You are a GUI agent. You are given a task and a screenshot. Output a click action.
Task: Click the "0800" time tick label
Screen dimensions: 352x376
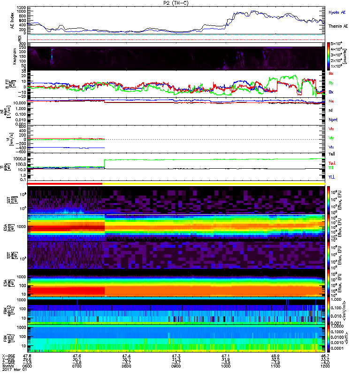(x=126, y=366)
